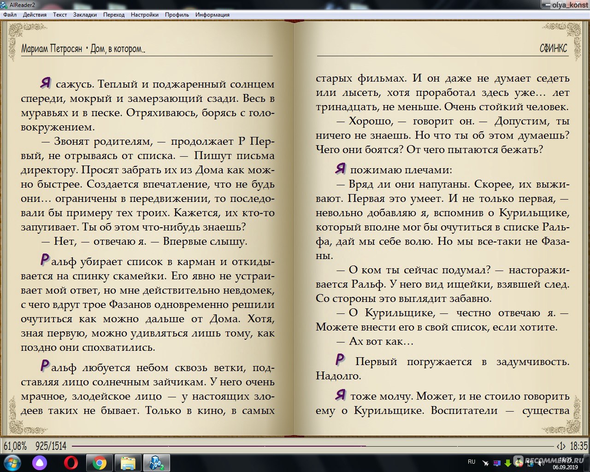Open the Windows Start menu
The image size is (590, 472).
[12, 462]
